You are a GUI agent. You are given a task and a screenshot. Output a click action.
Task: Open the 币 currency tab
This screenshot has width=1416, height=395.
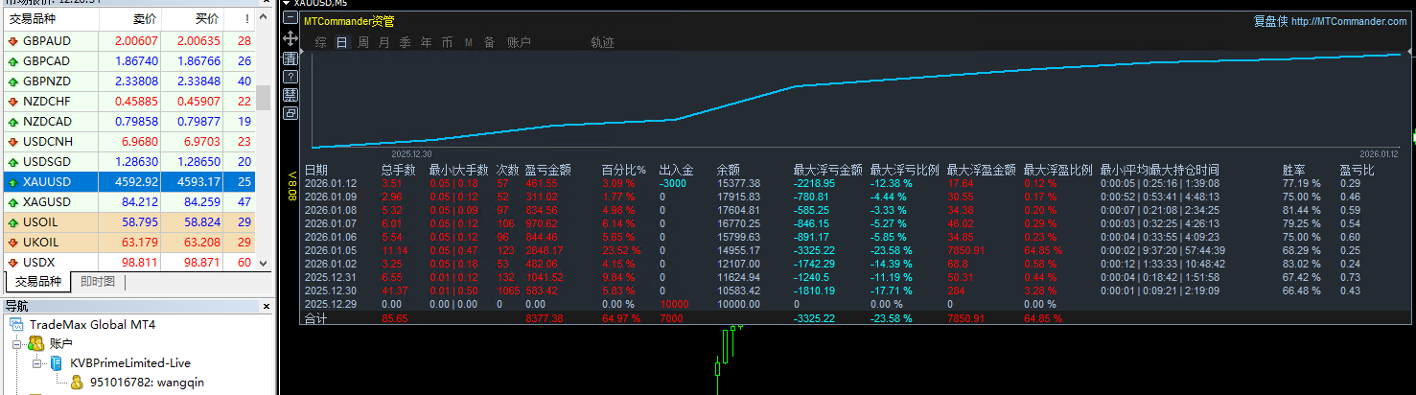click(x=447, y=42)
